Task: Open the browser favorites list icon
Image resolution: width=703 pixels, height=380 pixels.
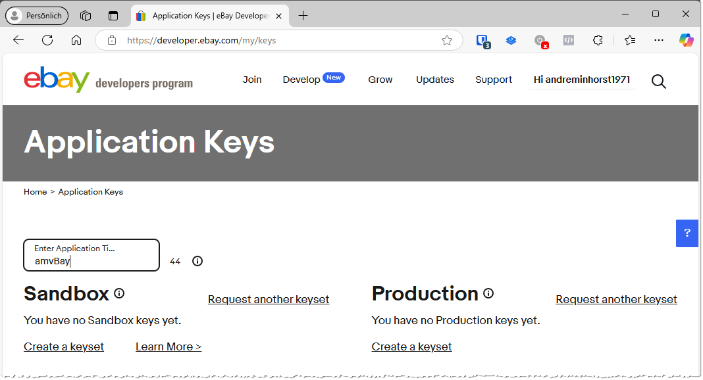Action: click(x=629, y=40)
